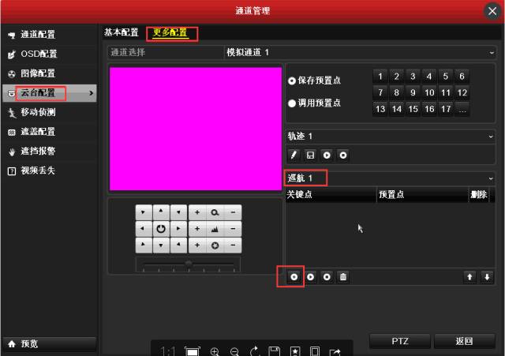Click the 删除 column header

coord(479,195)
